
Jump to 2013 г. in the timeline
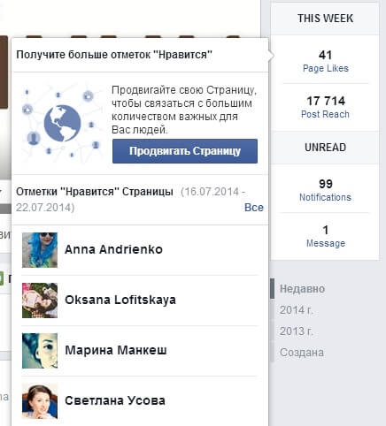point(296,331)
